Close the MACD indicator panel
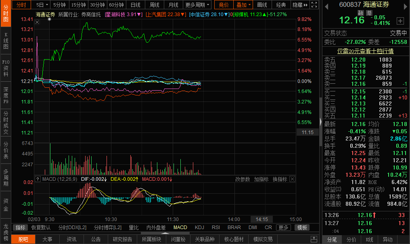 [x=292, y=179]
